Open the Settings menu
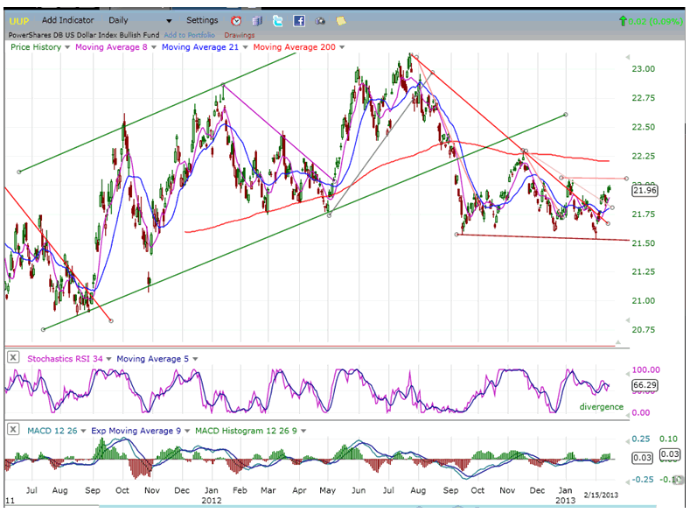 coord(202,20)
